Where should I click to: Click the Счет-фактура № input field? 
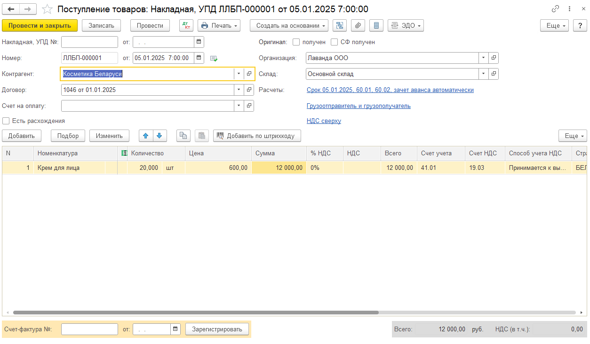pyautogui.click(x=89, y=329)
